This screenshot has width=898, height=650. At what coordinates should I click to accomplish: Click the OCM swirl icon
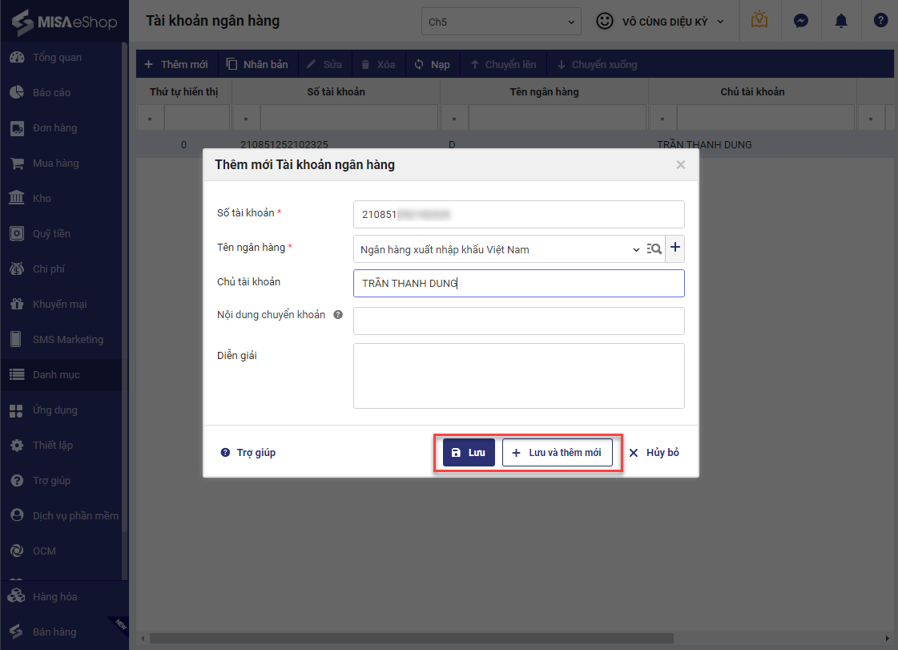tap(17, 551)
